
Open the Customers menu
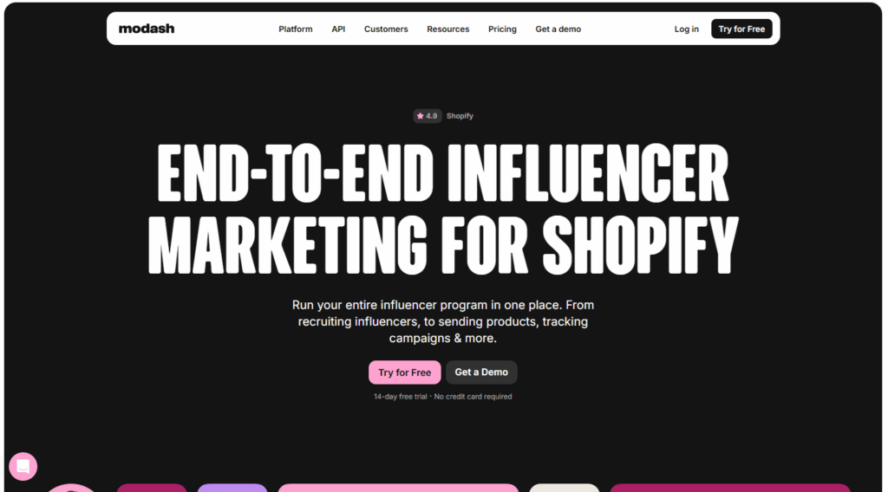pos(386,29)
